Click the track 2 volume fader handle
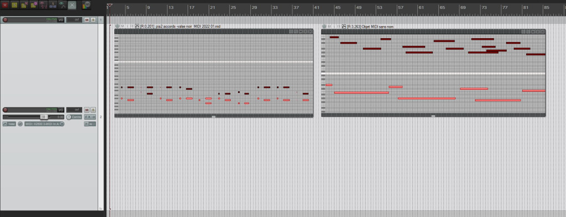Viewport: 566px width, 217px height. click(44, 117)
